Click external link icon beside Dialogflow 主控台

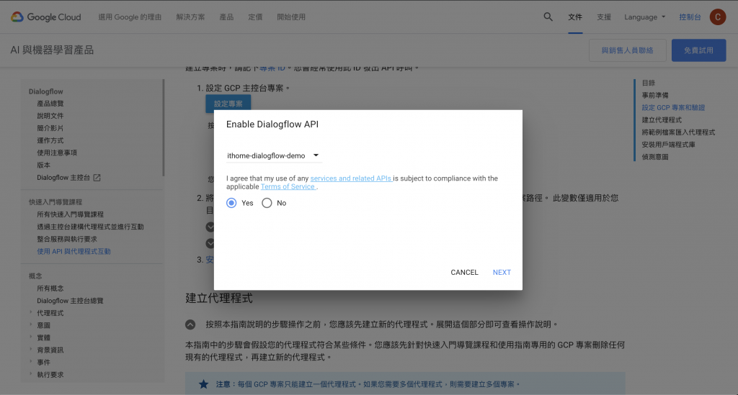pos(97,178)
